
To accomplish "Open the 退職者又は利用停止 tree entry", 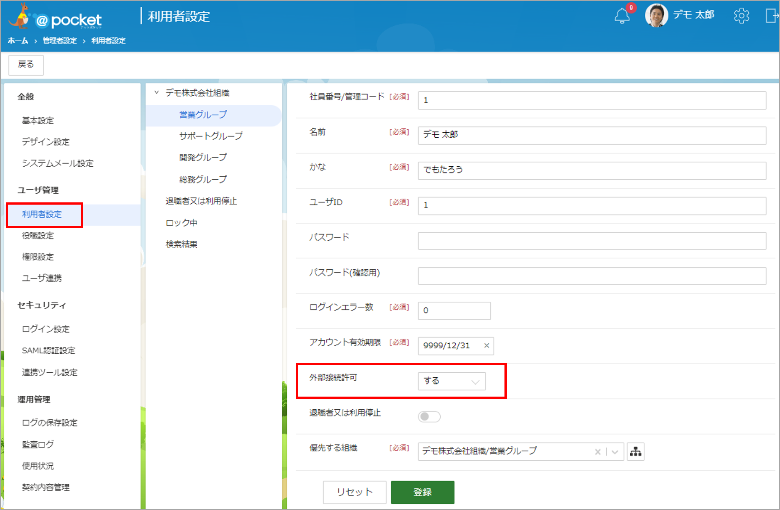I will pyautogui.click(x=201, y=201).
